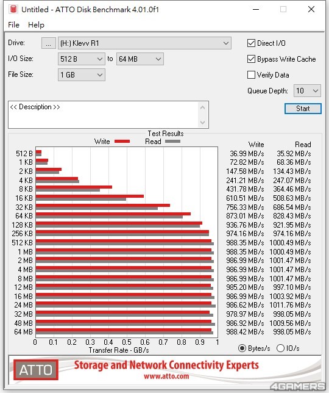The width and height of the screenshot is (329, 393).
Task: Click the gray Read legend swatch
Action: tap(172, 142)
